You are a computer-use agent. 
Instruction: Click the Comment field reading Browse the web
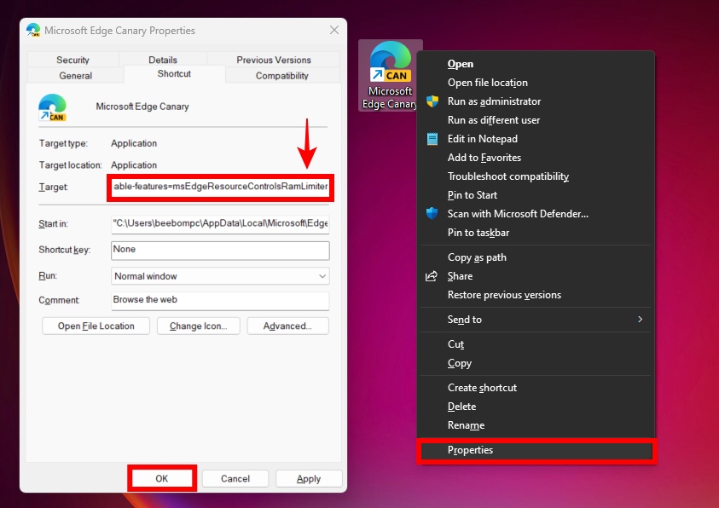pos(220,300)
